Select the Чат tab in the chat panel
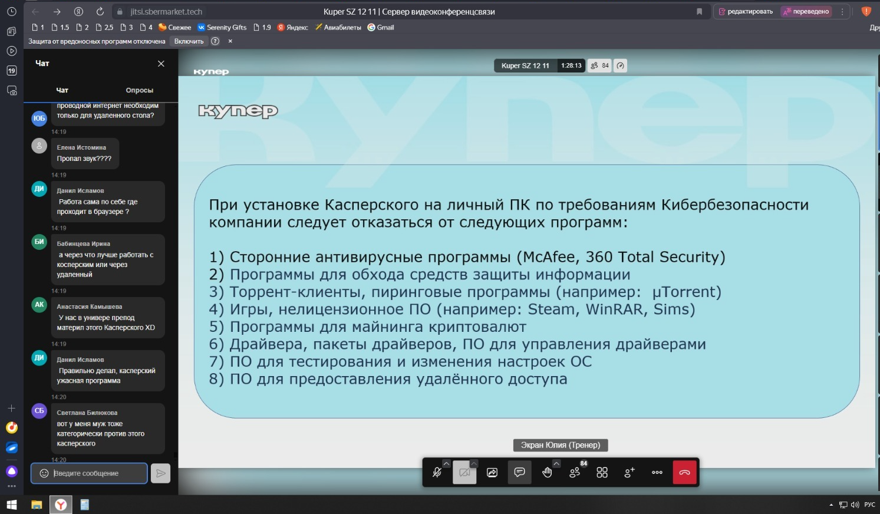 [x=62, y=90]
